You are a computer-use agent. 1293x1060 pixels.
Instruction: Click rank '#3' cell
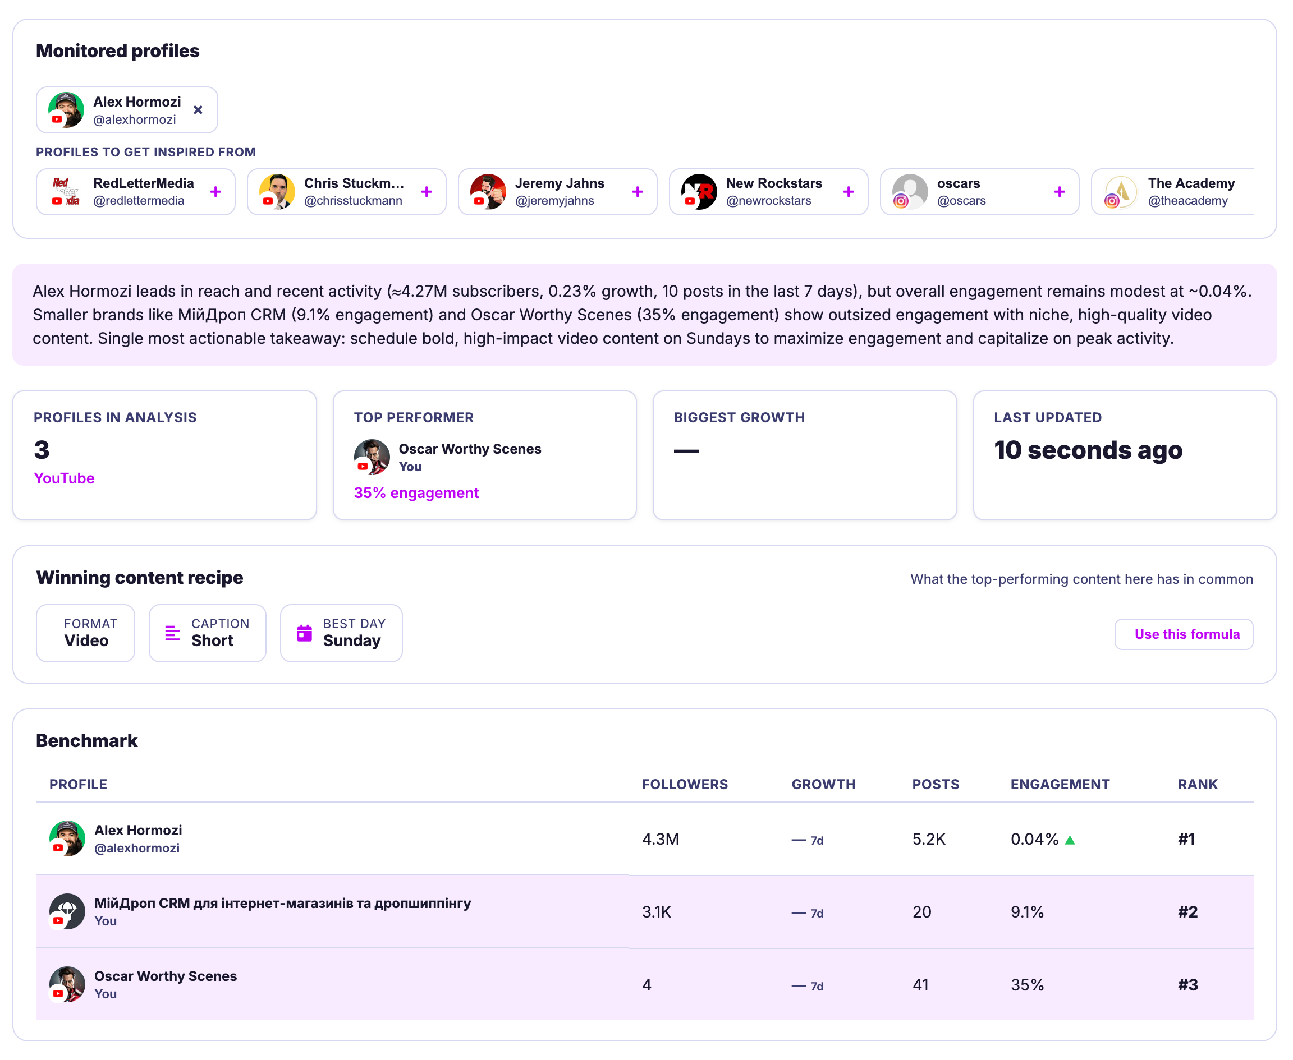(1188, 984)
